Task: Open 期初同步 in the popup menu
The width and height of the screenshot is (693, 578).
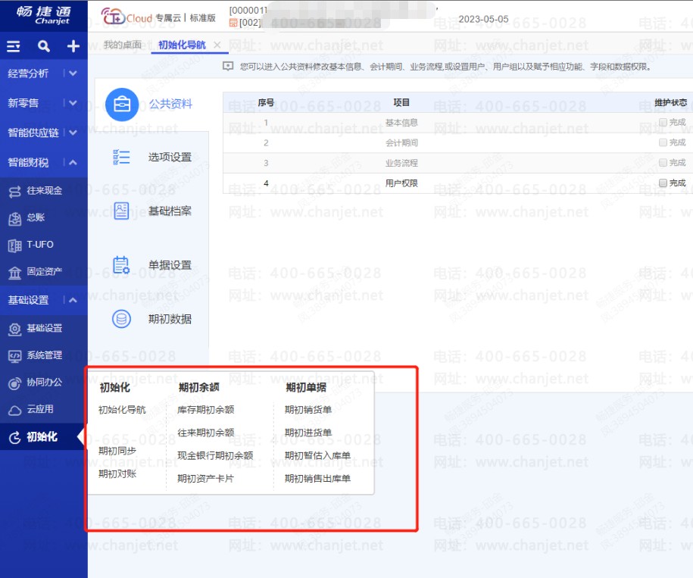Action: point(117,451)
